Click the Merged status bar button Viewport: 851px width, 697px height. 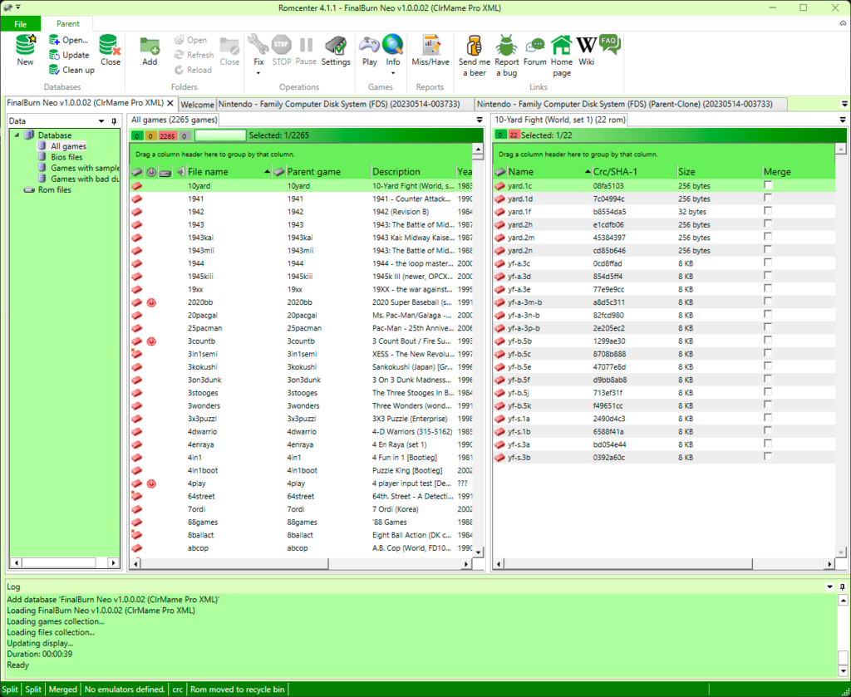(x=63, y=690)
